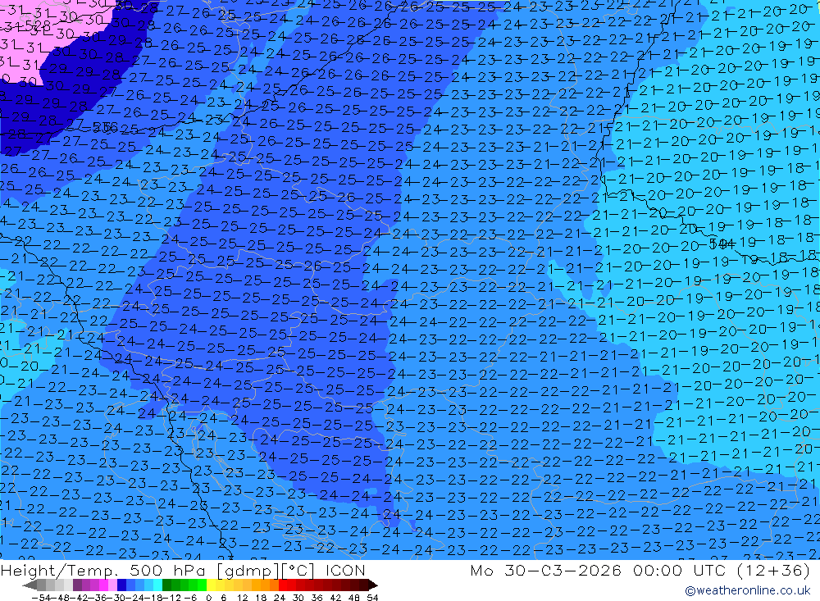Click the '[°C]' unit label

[x=298, y=571]
